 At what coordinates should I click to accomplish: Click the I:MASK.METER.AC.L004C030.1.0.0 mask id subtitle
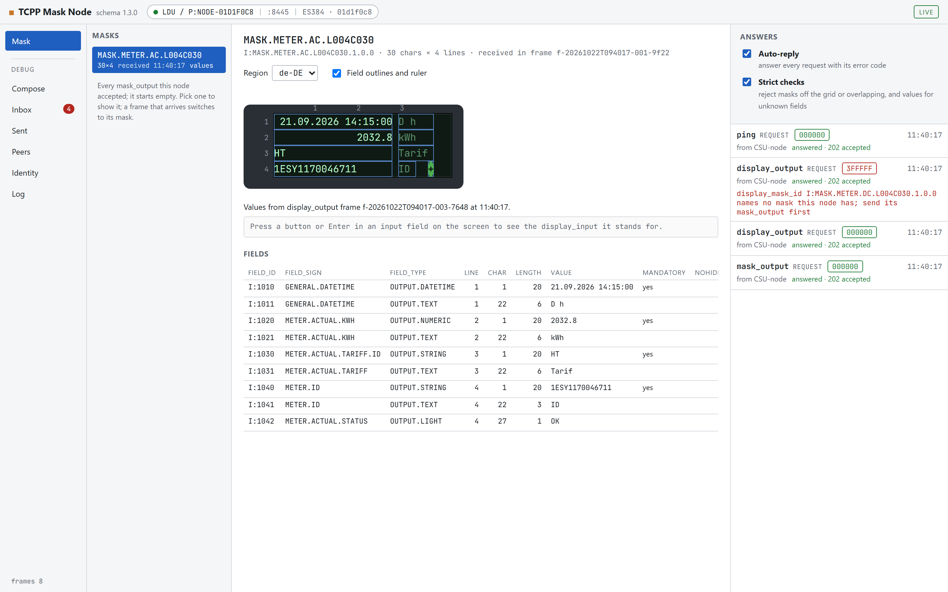tap(308, 53)
